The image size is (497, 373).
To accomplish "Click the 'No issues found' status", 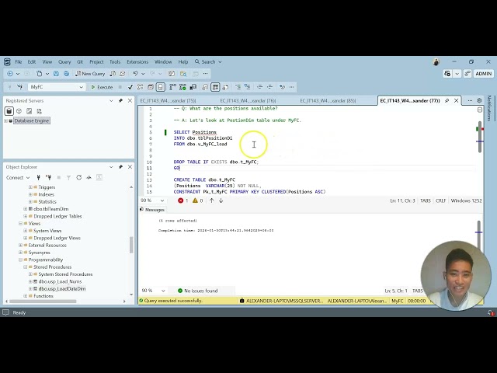I will point(198,291).
